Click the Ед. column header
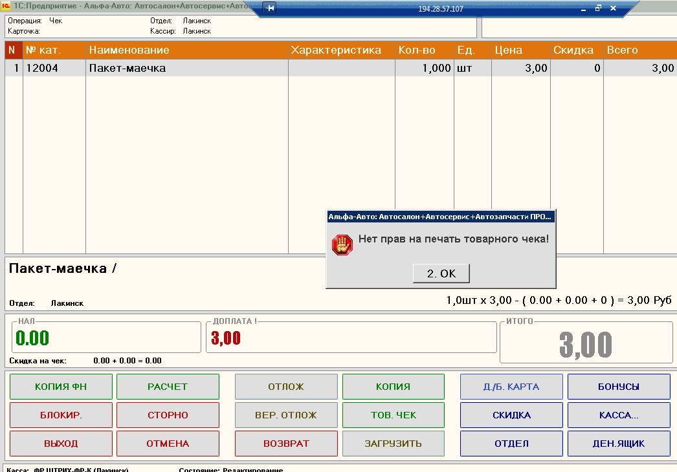 [472, 50]
